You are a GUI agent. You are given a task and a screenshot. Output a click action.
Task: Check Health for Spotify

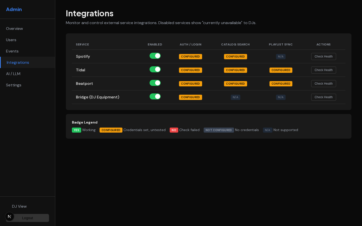tap(324, 56)
